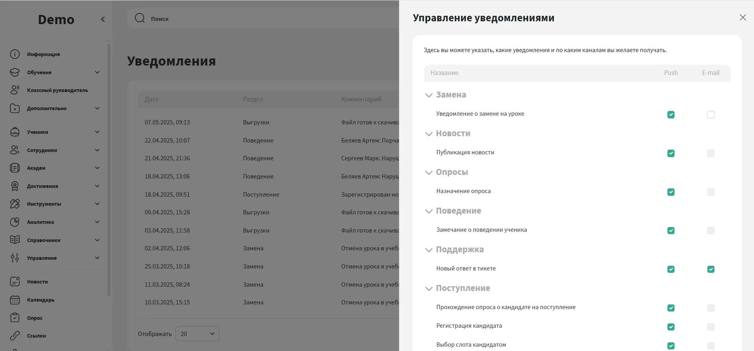Open Классный руководитель menu item

57,90
